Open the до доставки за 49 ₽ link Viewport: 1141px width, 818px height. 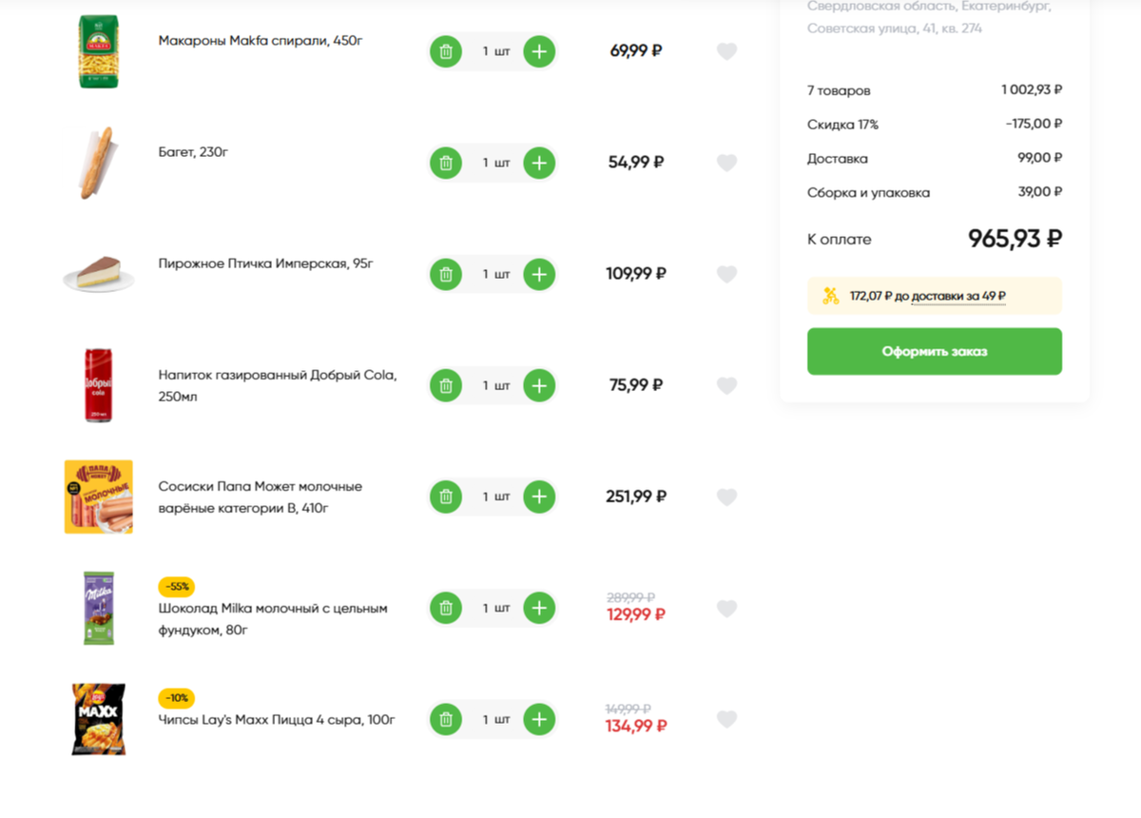coord(957,297)
